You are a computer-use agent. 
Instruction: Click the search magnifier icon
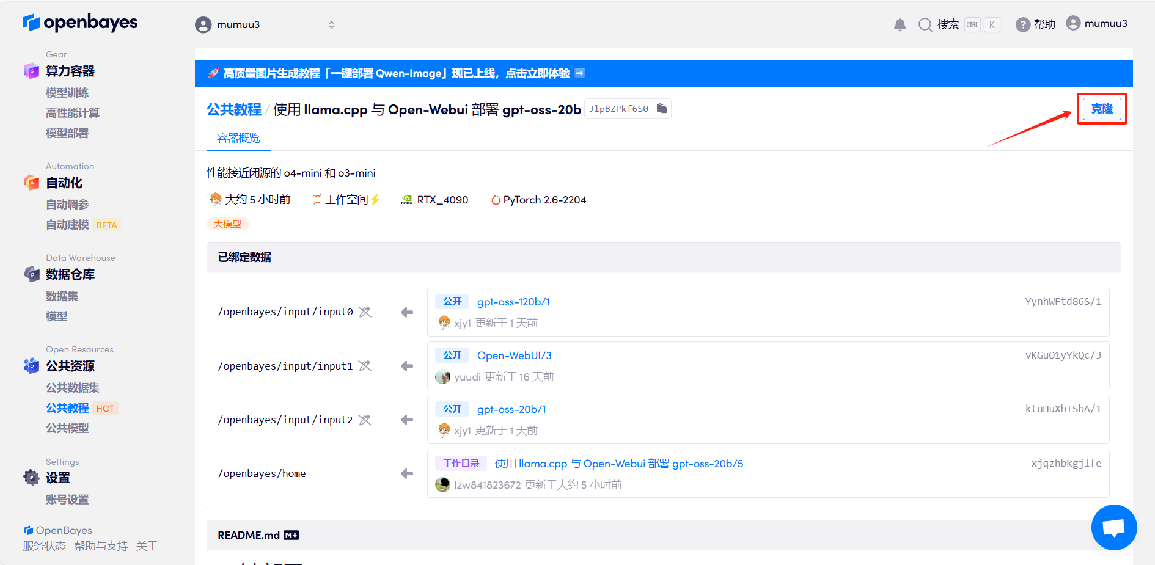[925, 24]
